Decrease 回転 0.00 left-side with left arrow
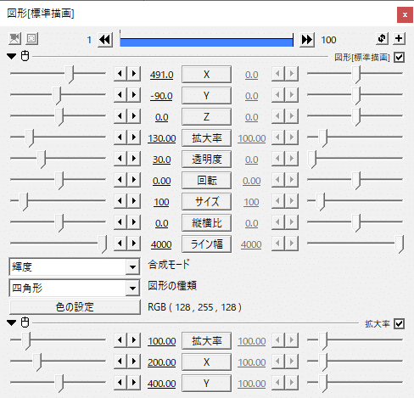This screenshot has width=414, height=398. click(x=120, y=180)
